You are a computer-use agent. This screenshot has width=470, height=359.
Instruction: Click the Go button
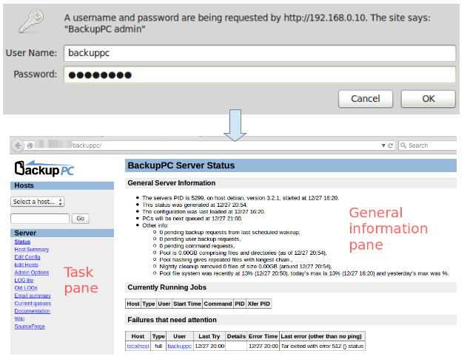click(x=81, y=219)
